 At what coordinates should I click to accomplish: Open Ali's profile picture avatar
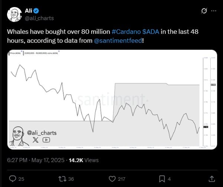click(14, 15)
